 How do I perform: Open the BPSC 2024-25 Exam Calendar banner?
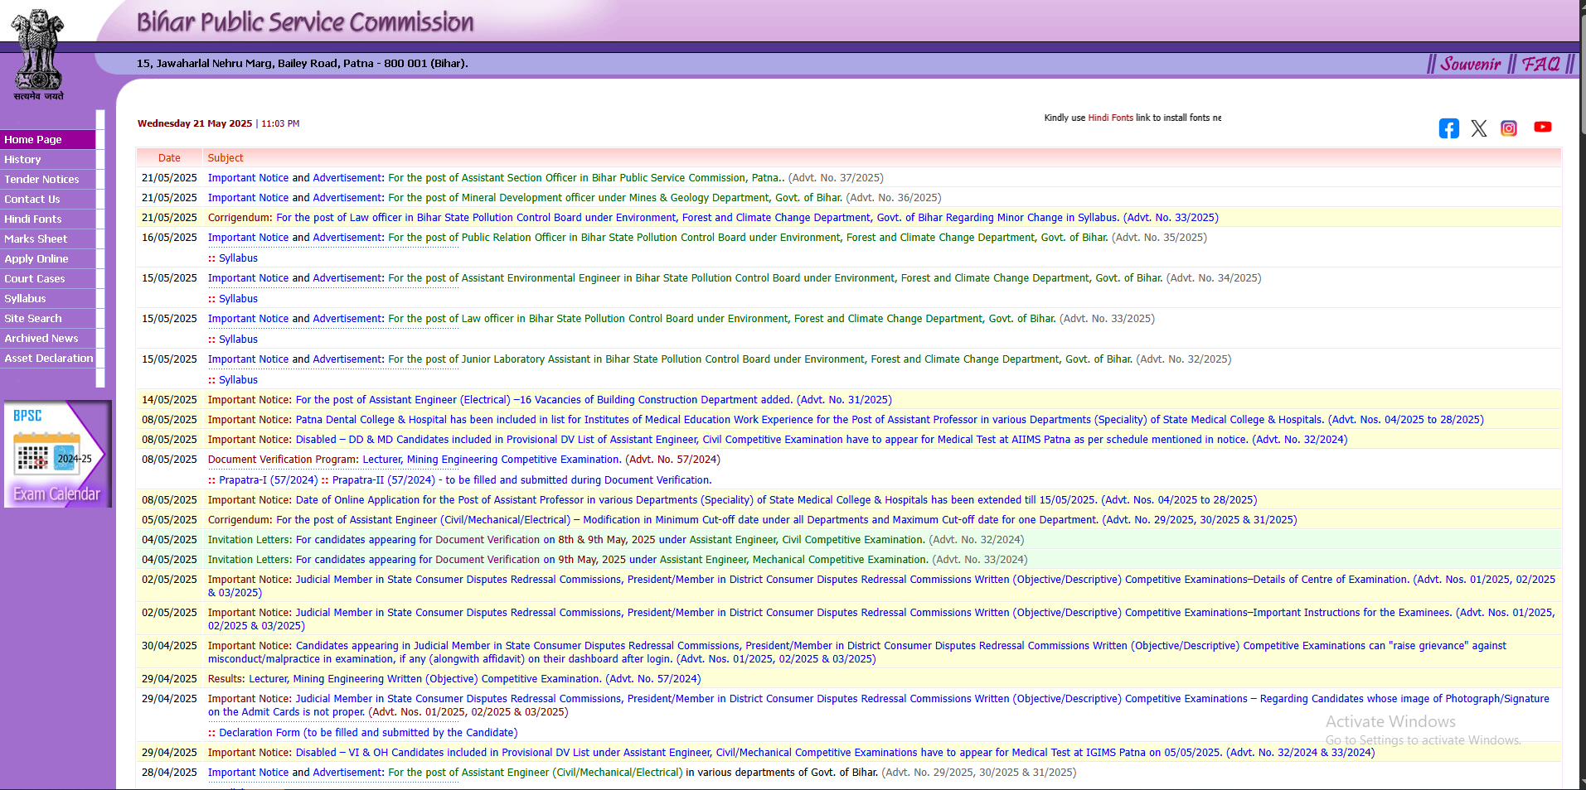coord(57,454)
